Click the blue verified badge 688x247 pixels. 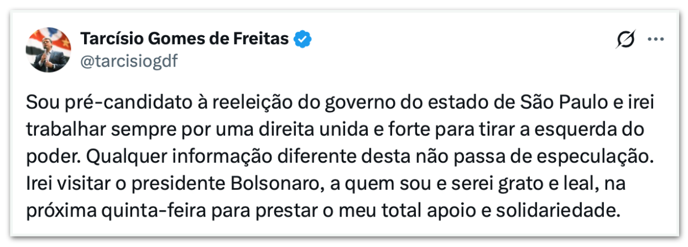click(303, 39)
